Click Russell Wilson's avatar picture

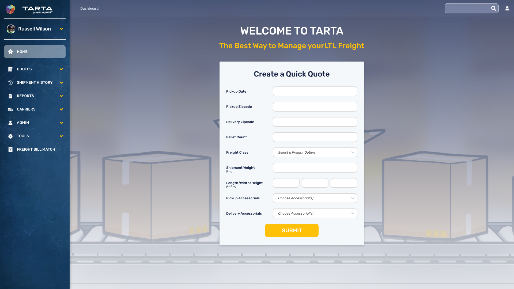[x=11, y=29]
